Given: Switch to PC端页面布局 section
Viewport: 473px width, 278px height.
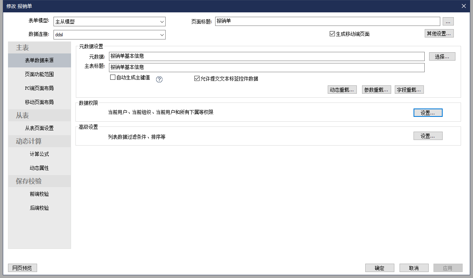Looking at the screenshot, I should tap(39, 88).
